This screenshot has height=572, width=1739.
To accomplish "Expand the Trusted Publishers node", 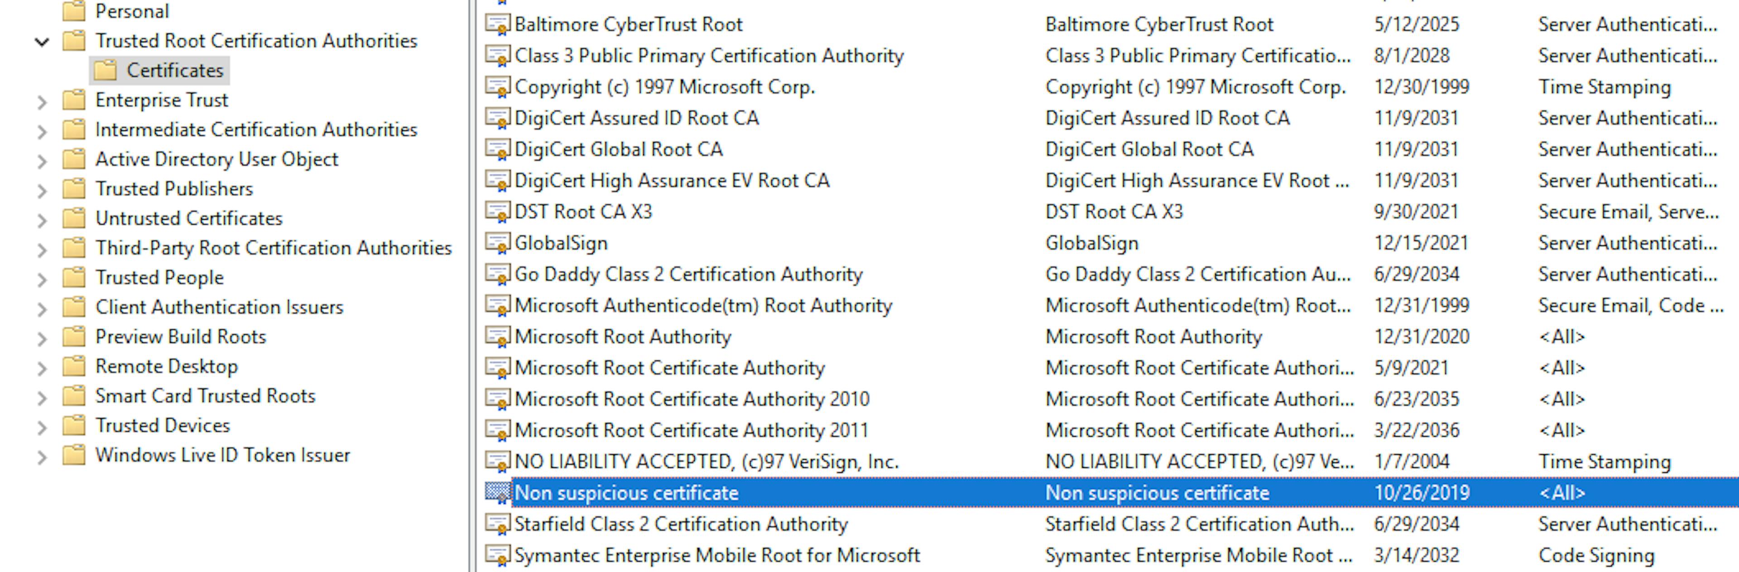I will (x=42, y=191).
